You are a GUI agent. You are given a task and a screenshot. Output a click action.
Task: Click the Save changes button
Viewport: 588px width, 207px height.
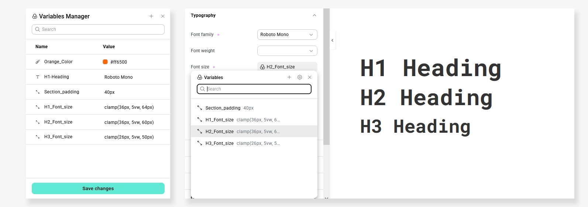click(98, 188)
